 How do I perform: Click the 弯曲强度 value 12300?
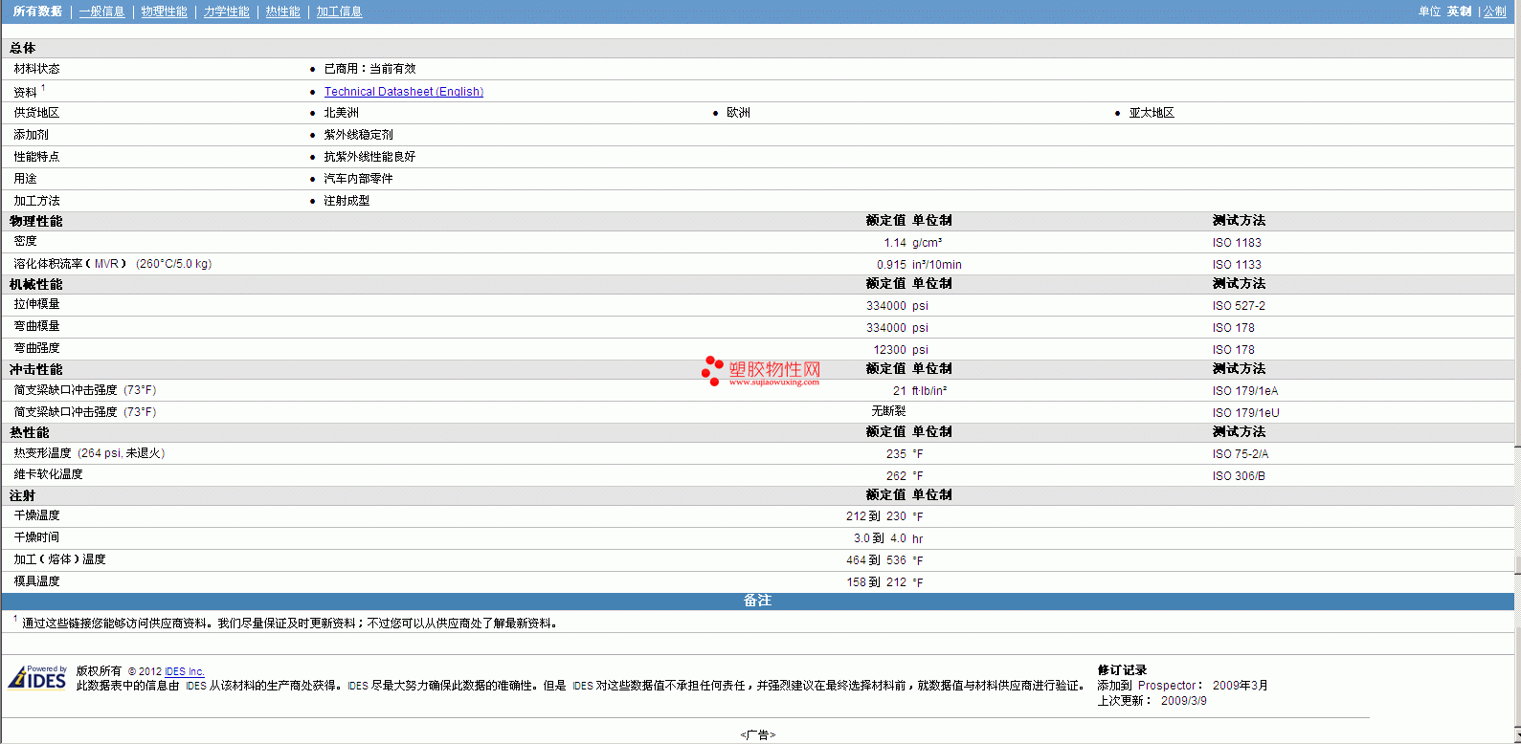(x=889, y=350)
